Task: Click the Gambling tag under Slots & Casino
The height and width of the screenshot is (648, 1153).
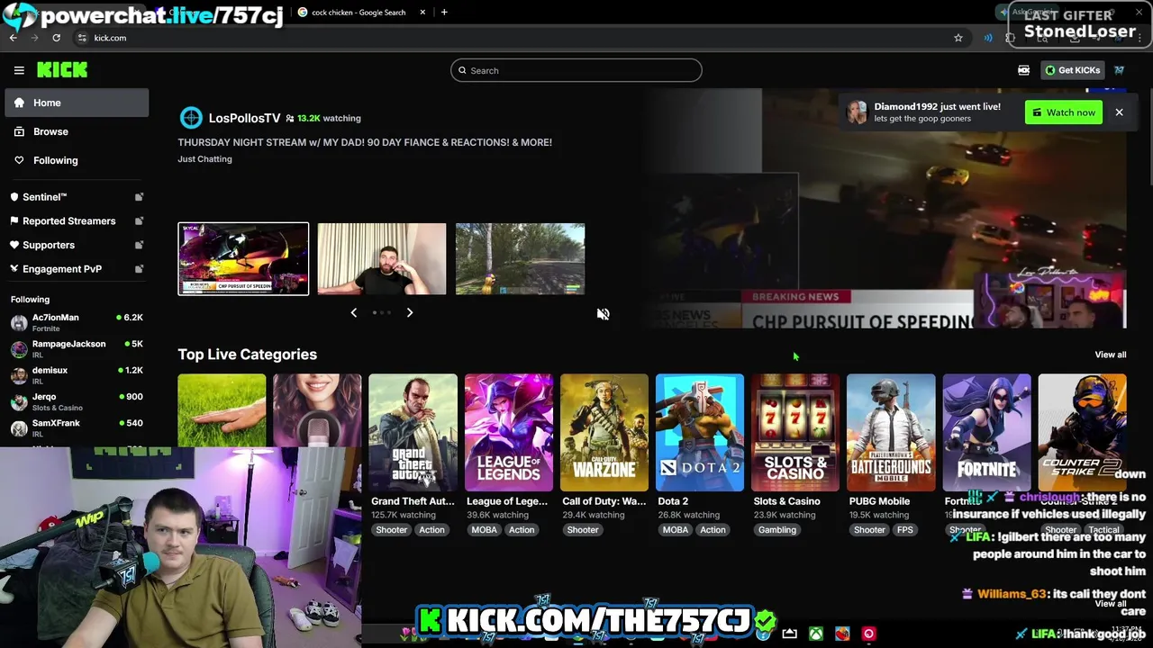Action: click(777, 530)
